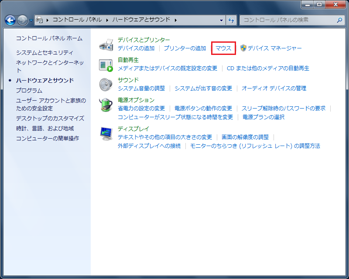Image resolution: width=349 pixels, height=279 pixels.
Task: Open the マウス link
Action: click(223, 48)
